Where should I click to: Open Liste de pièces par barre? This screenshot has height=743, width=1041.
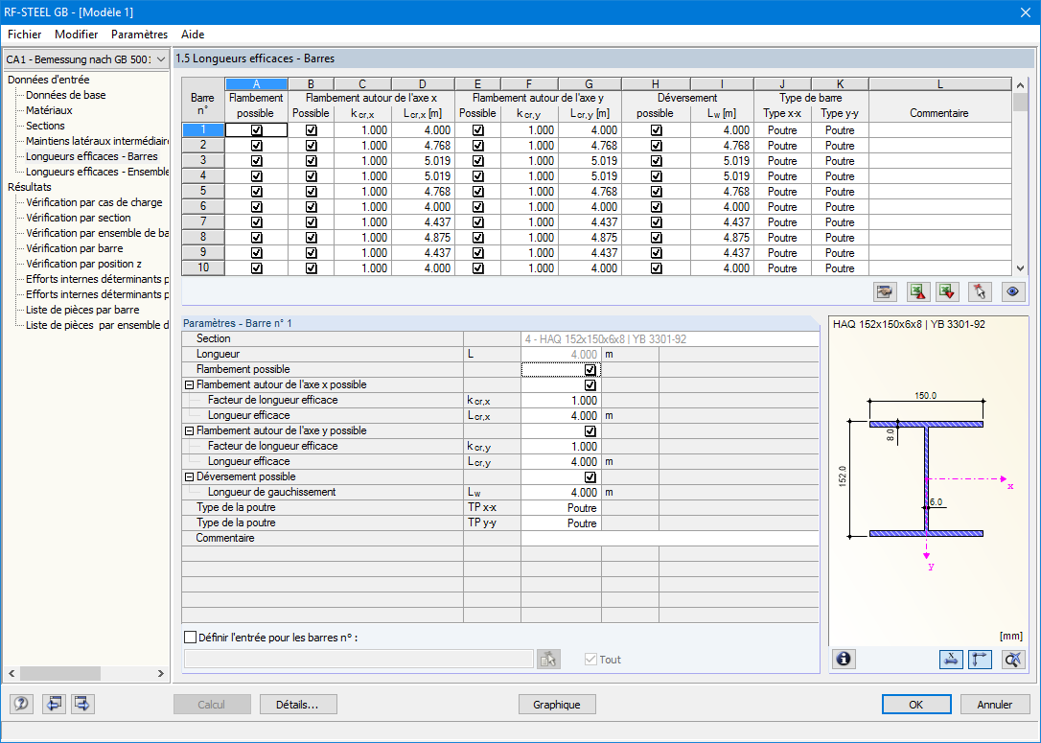pos(82,310)
